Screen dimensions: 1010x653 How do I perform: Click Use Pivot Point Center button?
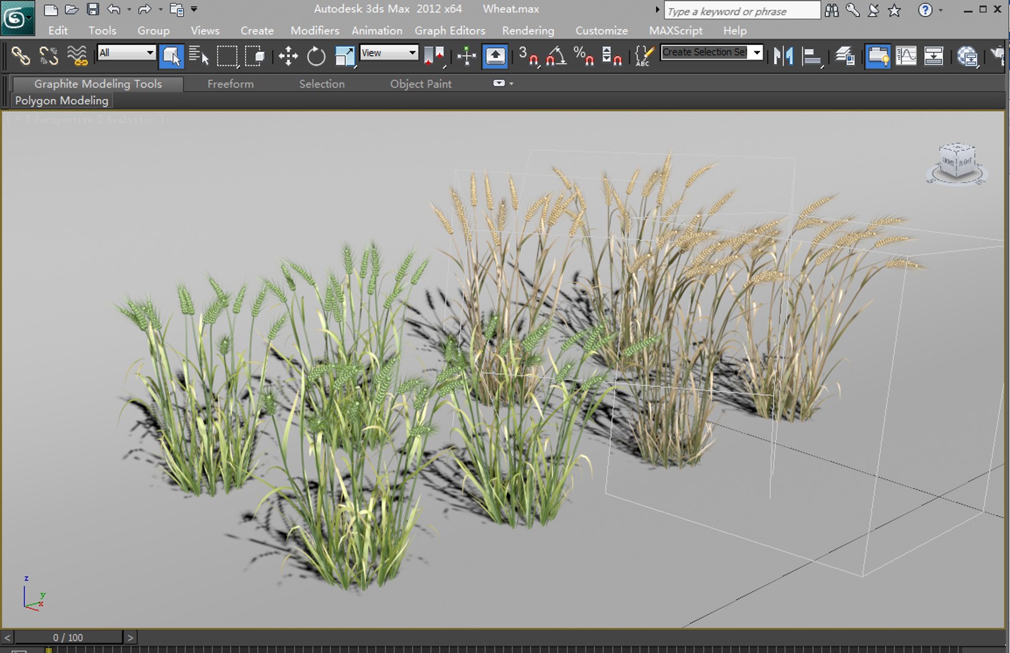tap(434, 56)
